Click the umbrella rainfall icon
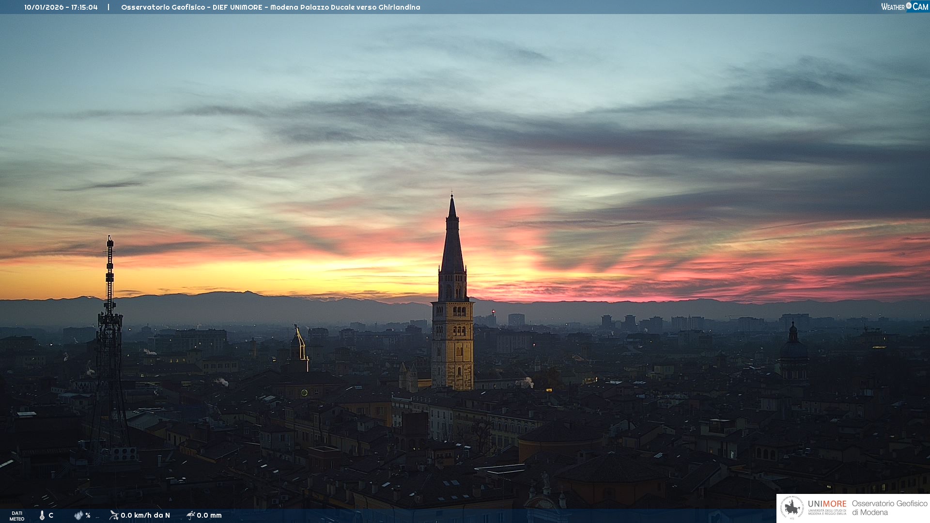Screen dimensions: 930x523 coord(191,515)
